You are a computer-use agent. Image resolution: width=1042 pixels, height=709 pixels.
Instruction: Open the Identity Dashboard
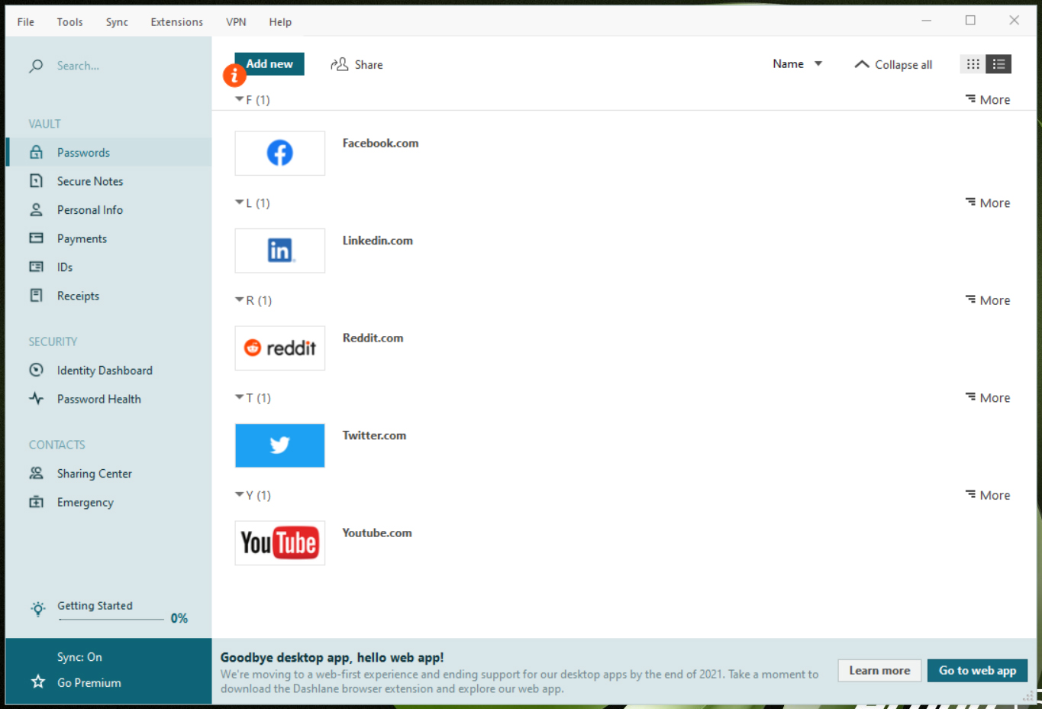tap(105, 370)
